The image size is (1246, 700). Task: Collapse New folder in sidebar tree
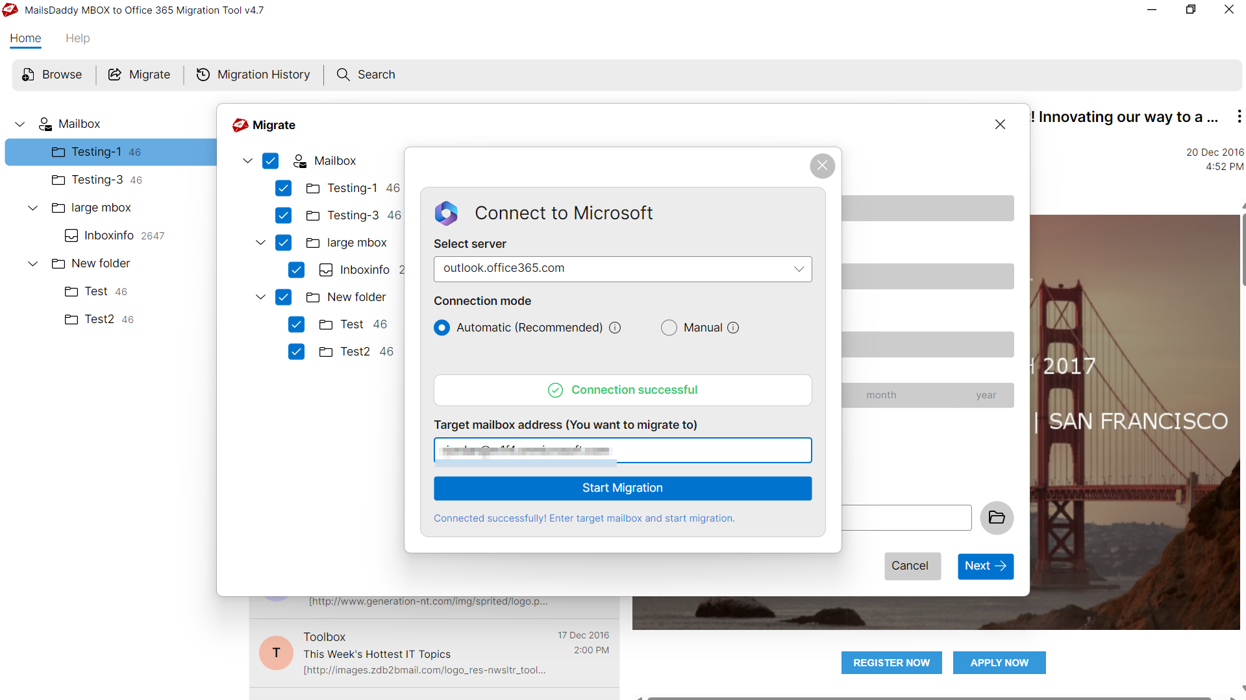coord(33,263)
